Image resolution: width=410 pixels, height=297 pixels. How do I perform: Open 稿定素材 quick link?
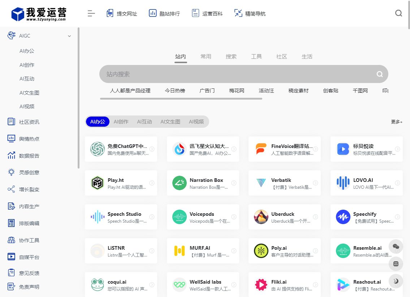(298, 91)
